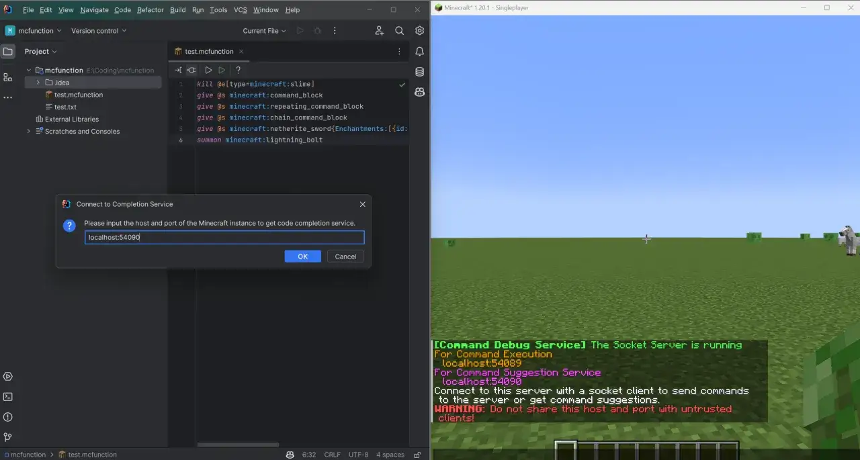860x460 pixels.
Task: Click the green run triangle in editor toolbar
Action: pos(222,70)
